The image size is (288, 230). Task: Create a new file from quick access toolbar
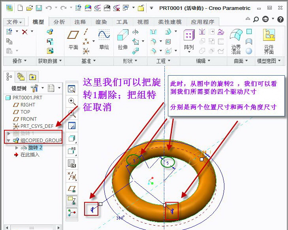click(x=20, y=8)
